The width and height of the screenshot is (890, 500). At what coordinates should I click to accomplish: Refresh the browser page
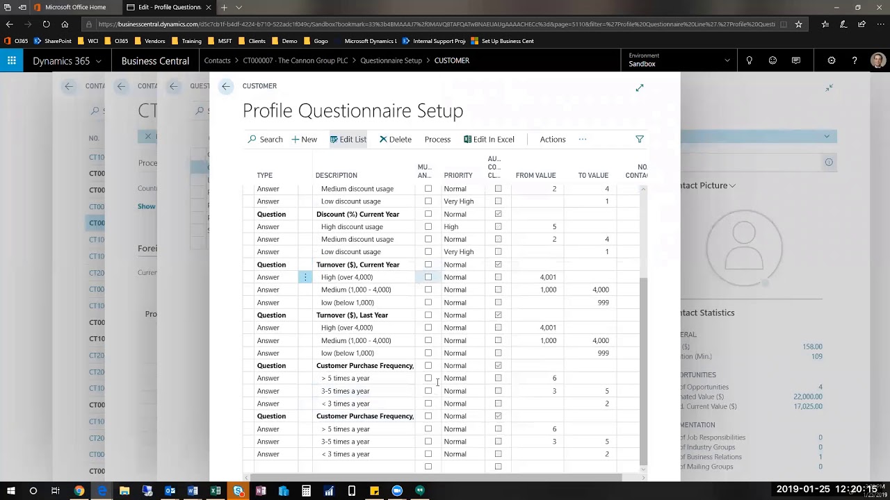(x=46, y=24)
